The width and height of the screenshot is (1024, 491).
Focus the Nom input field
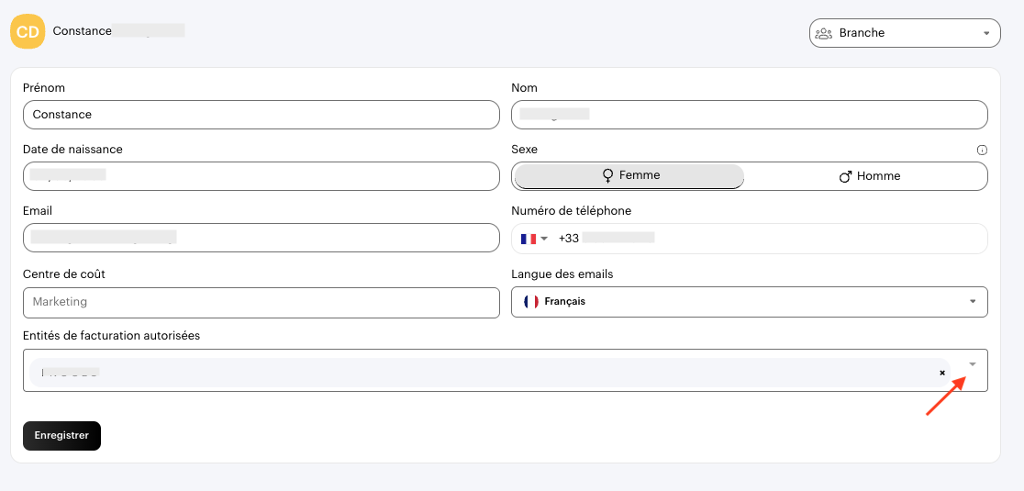(x=749, y=115)
